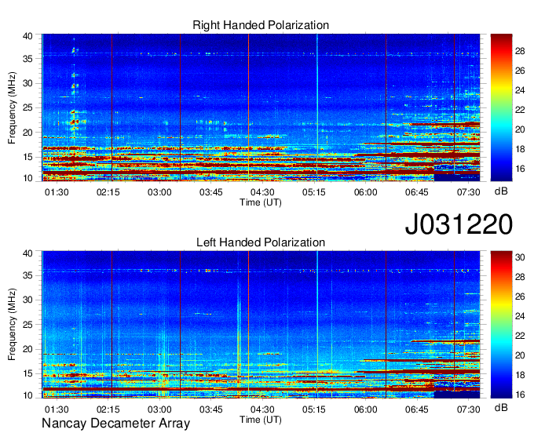
Task: Select Frequency (MHz) axis label of right-handed plot
Action: pyautogui.click(x=12, y=107)
